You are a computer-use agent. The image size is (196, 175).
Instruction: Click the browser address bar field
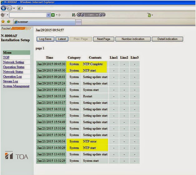106,8
